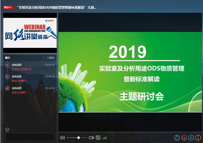203x143 pixels.
Task: Toggle the video camera icon
Action: tap(91, 138)
